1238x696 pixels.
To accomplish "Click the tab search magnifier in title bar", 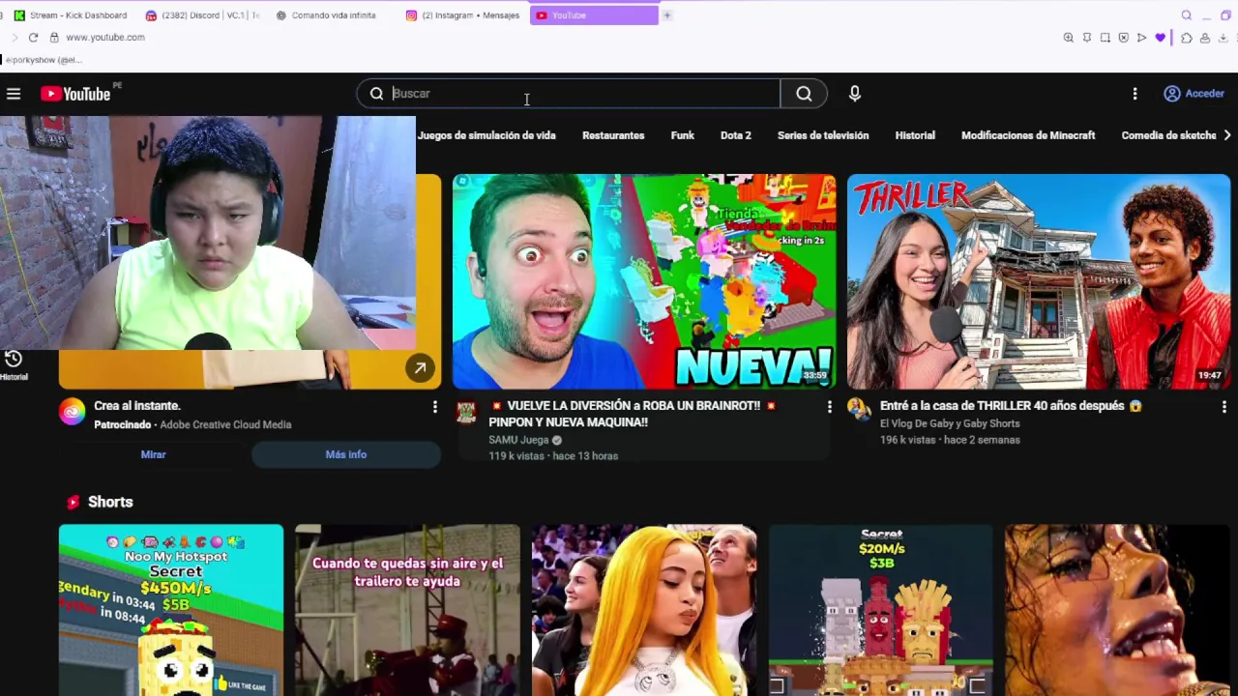I will pyautogui.click(x=1187, y=15).
